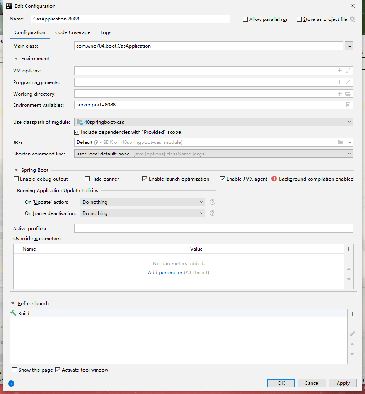The height and width of the screenshot is (394, 365).
Task: Click the plus icon in Program arguments field
Action: point(340,82)
